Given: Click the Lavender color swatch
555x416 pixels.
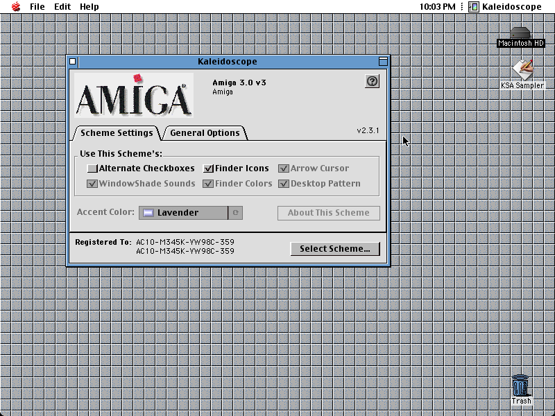Looking at the screenshot, I should [x=148, y=213].
